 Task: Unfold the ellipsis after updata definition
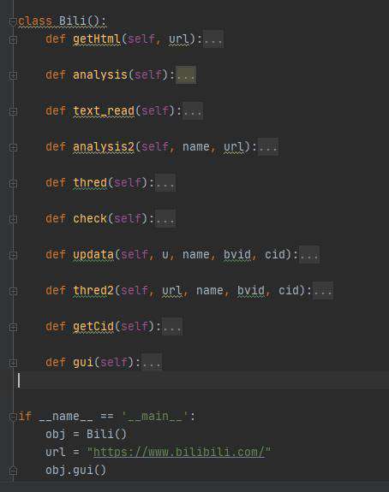coord(309,254)
